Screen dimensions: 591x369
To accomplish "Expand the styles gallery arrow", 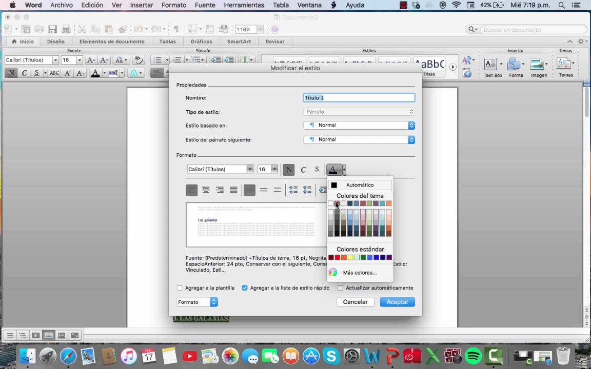I will (452, 67).
